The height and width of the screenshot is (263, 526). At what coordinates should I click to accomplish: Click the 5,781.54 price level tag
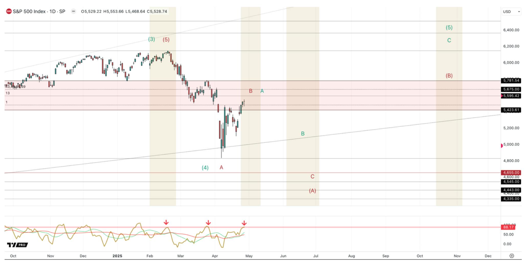pyautogui.click(x=511, y=81)
